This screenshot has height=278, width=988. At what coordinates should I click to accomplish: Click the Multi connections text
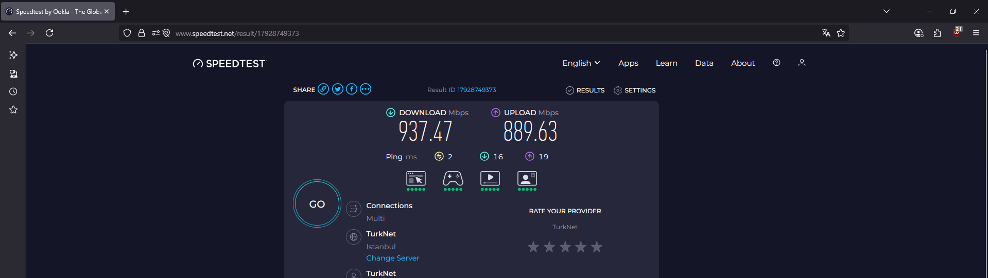(376, 218)
